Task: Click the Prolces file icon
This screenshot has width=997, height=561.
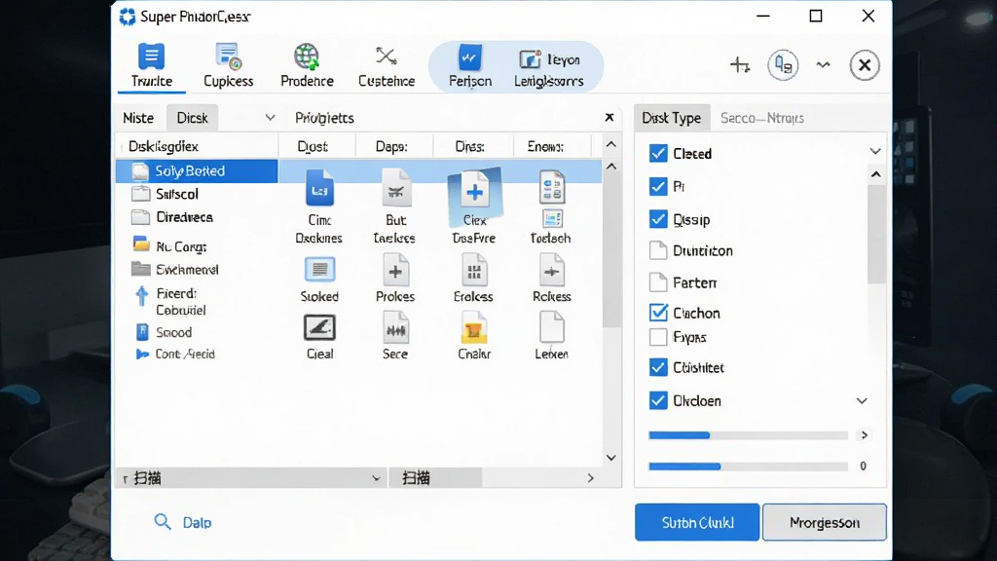Action: (x=395, y=278)
